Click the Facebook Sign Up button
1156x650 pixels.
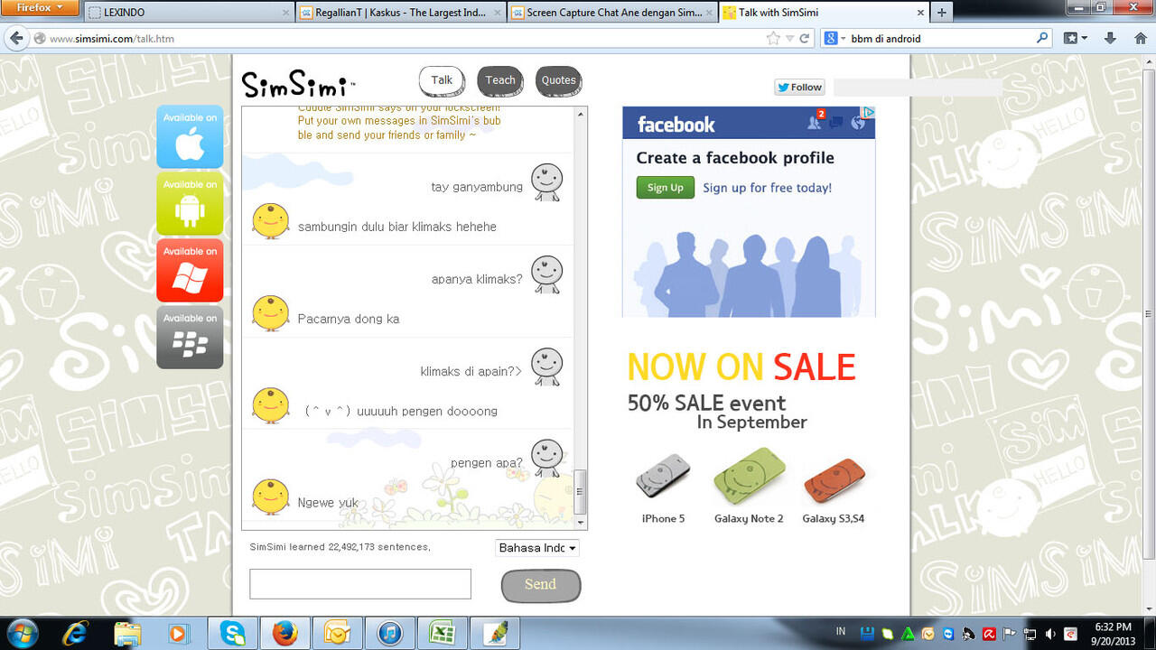pos(665,187)
